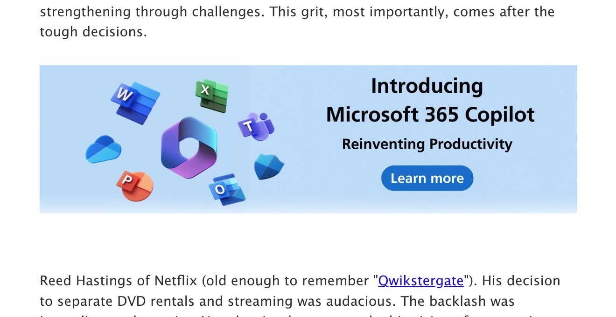616x317 pixels.
Task: Click the blue OneDrive cloud icon
Action: [104, 149]
